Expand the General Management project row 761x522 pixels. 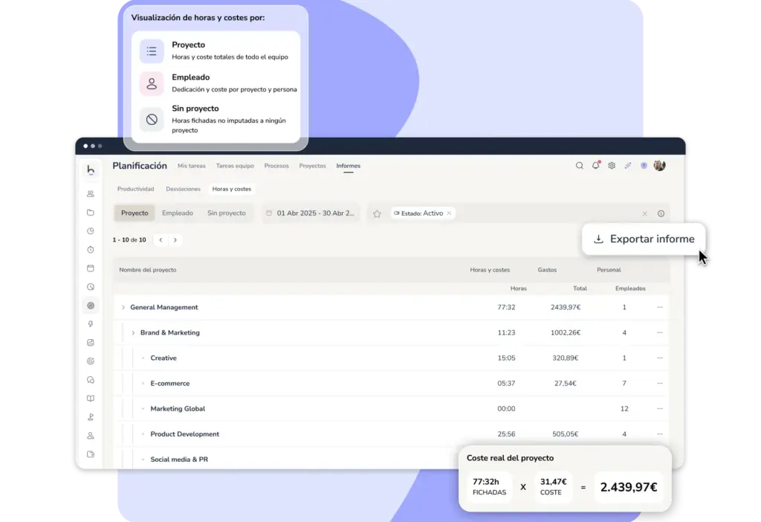click(123, 307)
